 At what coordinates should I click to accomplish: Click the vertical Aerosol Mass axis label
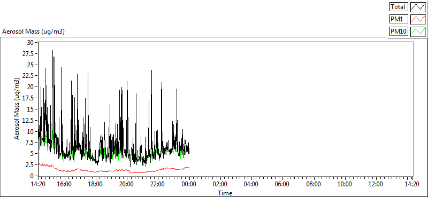pos(17,108)
